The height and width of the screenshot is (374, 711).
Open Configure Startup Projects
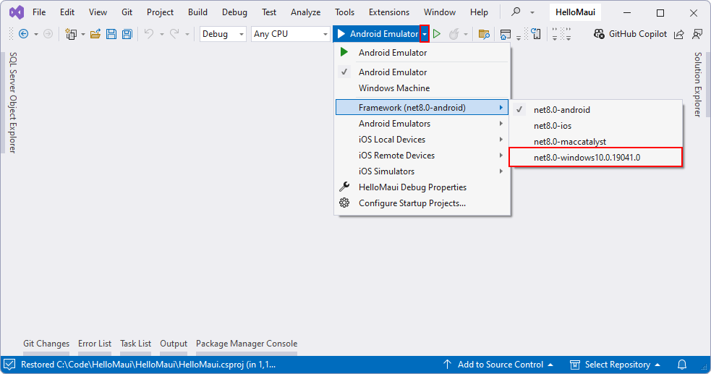(422, 203)
